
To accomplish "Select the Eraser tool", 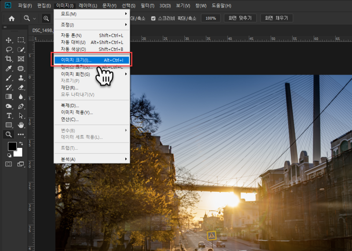I will pyautogui.click(x=21, y=87).
